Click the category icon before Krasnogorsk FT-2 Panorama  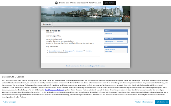64,51
